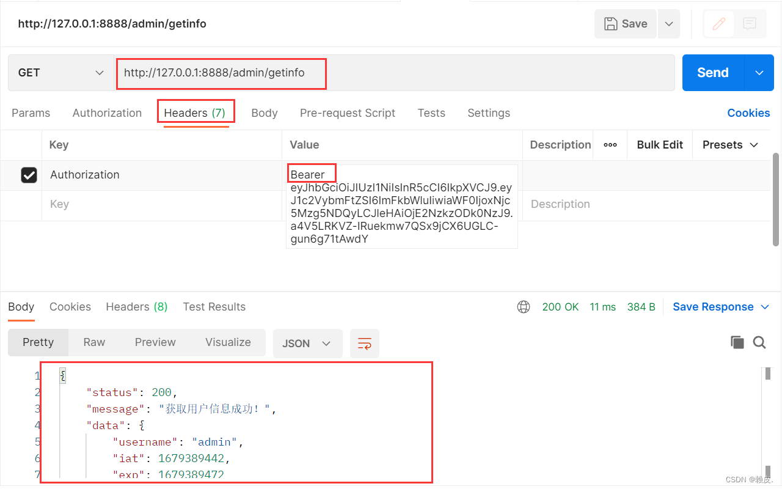Click the wrap lines icon
The image size is (782, 489).
click(x=365, y=344)
